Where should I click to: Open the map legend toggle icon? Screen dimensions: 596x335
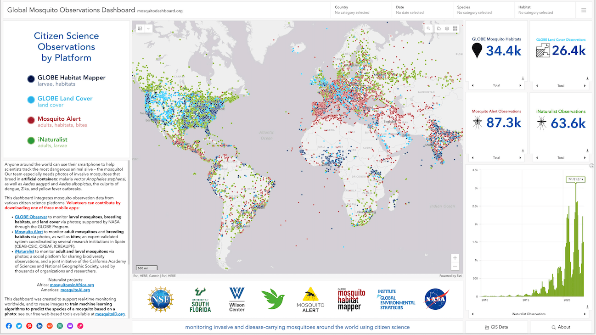(140, 28)
